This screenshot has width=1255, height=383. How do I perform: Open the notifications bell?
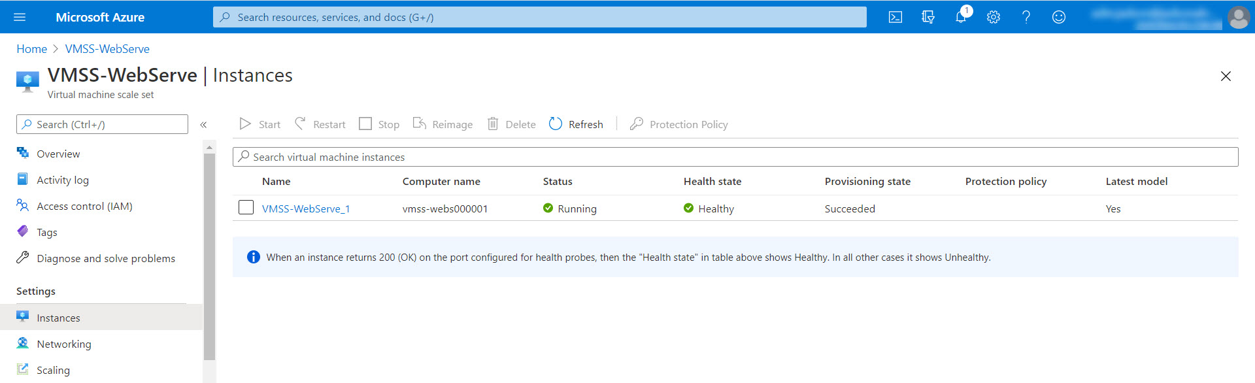pos(961,17)
